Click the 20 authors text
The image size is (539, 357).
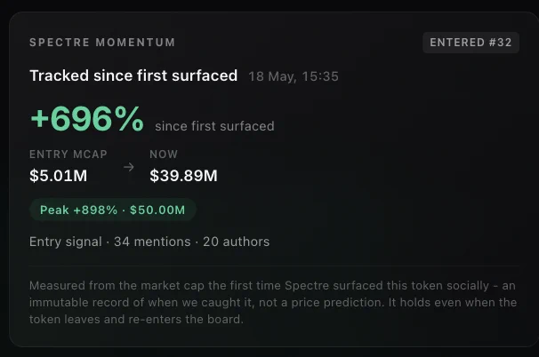237,242
